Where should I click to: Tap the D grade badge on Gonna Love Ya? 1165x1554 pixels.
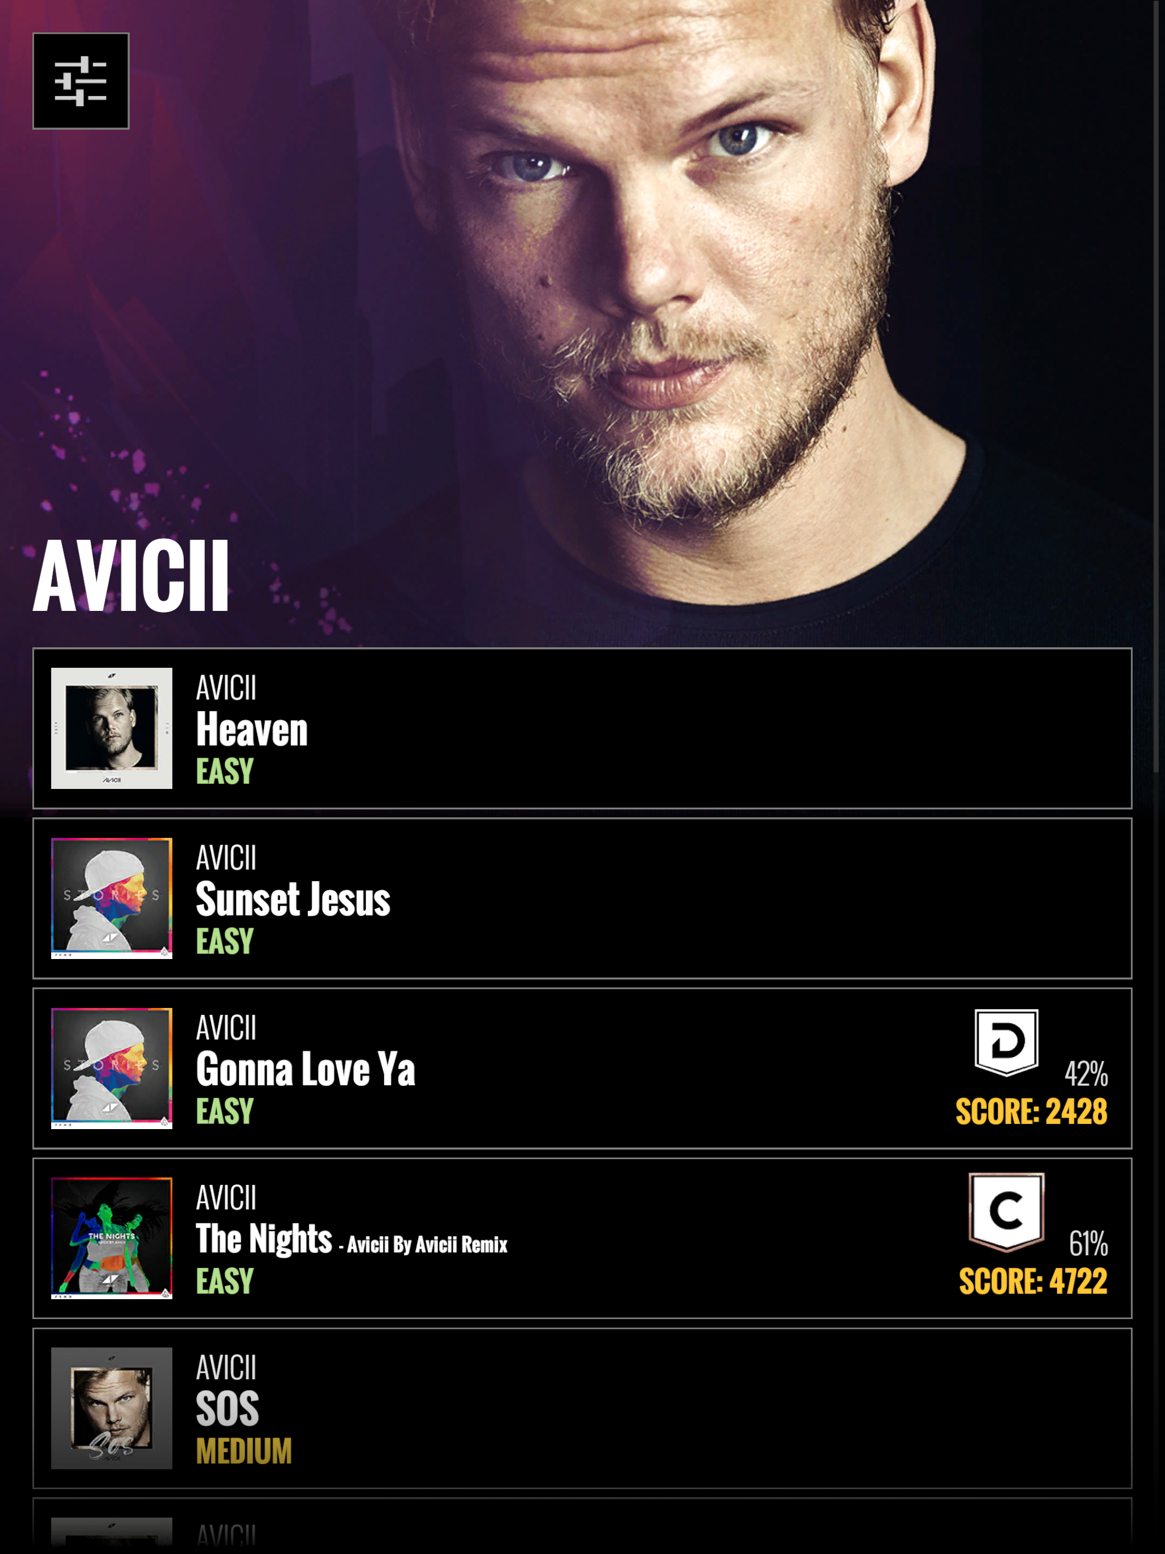(1006, 1042)
